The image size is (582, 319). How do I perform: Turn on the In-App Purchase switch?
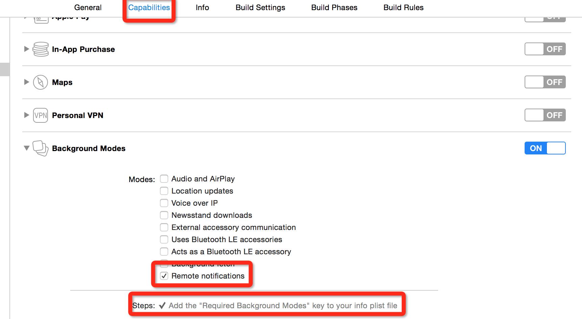[x=545, y=49]
